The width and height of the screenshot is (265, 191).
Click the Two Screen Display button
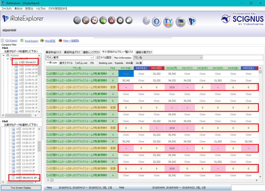pyautogui.click(x=21, y=188)
